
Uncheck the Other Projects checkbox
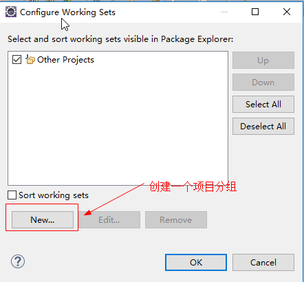17,60
